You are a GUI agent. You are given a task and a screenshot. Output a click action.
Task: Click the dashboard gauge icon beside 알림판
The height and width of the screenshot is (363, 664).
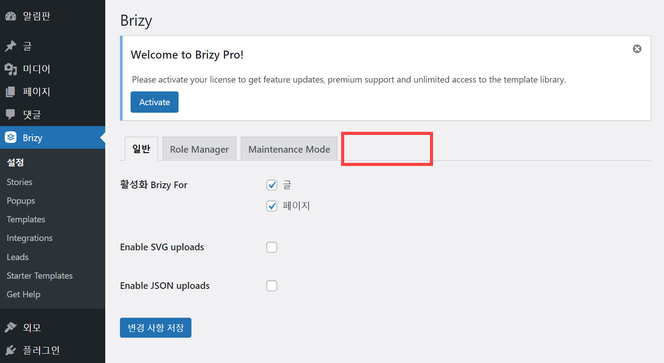(11, 16)
